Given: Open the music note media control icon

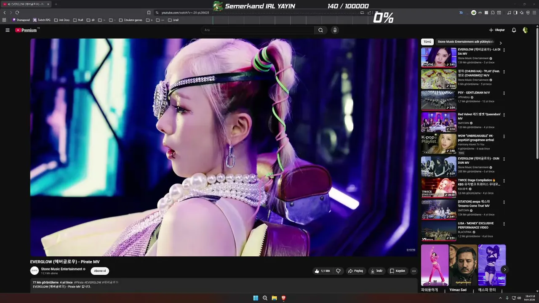Looking at the screenshot, I should pos(509,13).
